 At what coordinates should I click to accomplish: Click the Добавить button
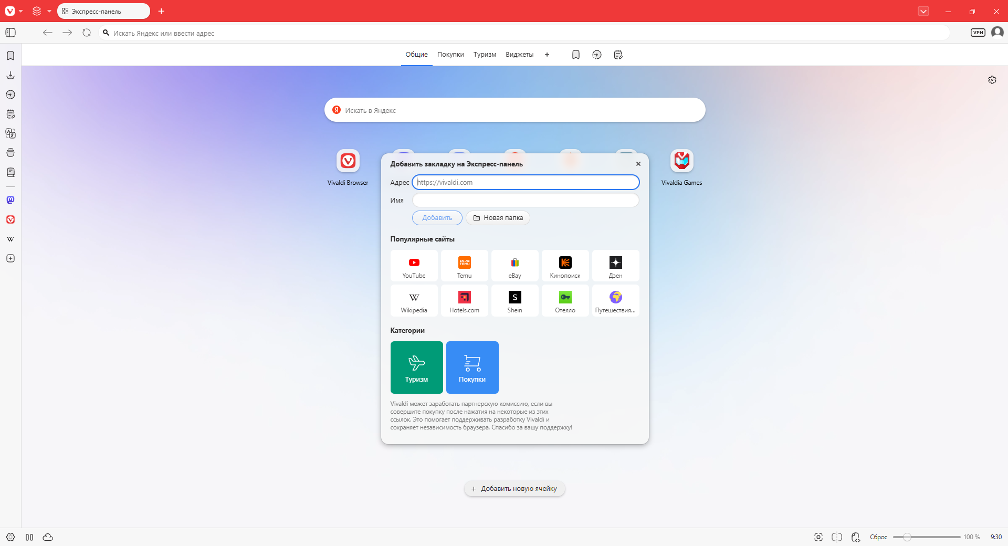pyautogui.click(x=437, y=218)
